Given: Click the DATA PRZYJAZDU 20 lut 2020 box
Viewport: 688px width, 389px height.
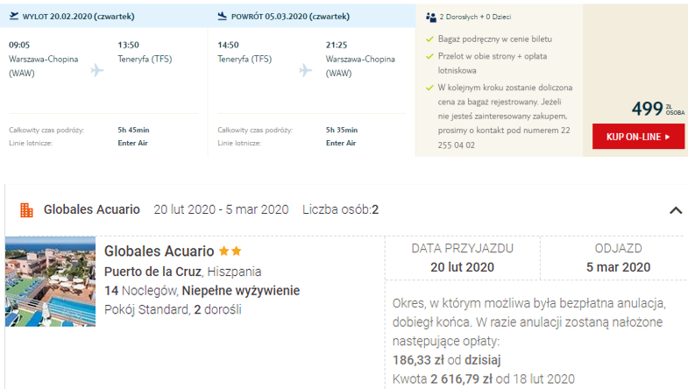Looking at the screenshot, I should [462, 258].
